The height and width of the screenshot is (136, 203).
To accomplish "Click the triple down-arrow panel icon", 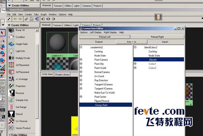I will 158,17.
